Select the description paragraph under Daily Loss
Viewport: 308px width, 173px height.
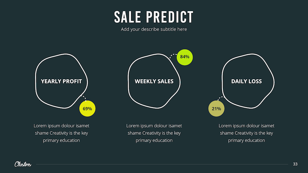(246, 133)
